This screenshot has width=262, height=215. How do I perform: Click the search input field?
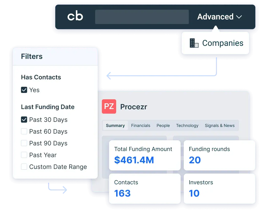(142, 17)
